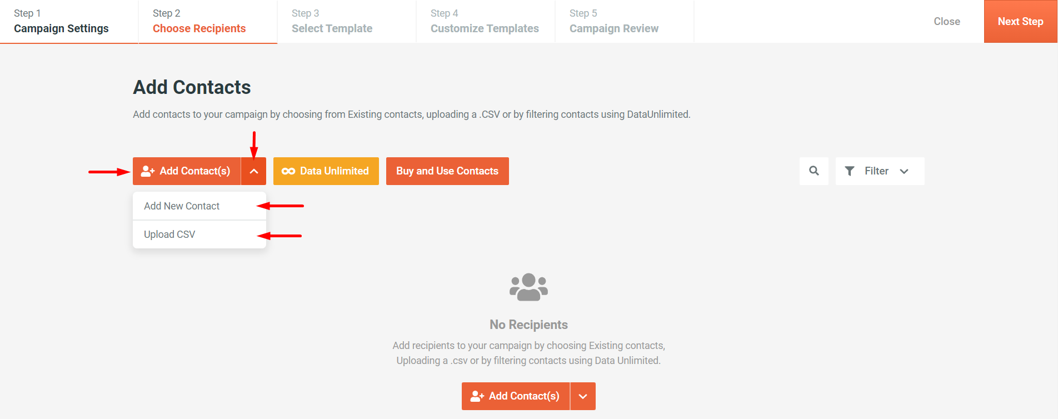
Task: Expand the bottom Add Contact(s) dropdown arrow
Action: tap(583, 396)
